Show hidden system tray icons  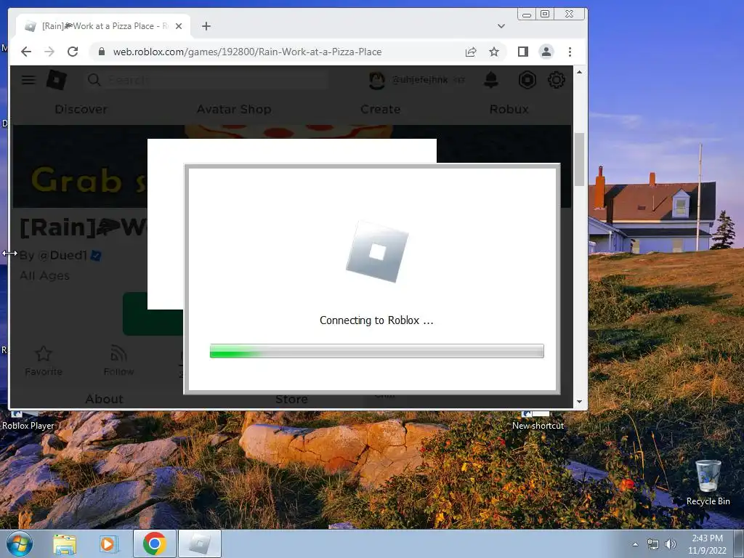coord(635,544)
